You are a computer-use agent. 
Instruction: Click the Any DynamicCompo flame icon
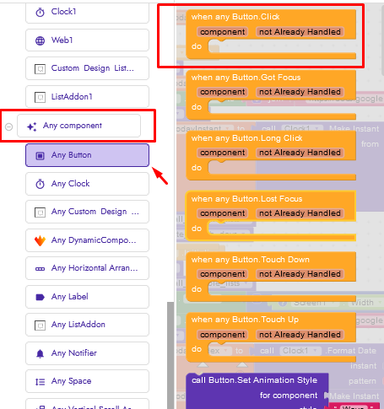(40, 240)
